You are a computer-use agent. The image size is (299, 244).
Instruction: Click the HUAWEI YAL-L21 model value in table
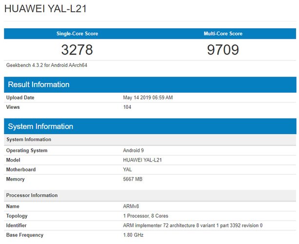[x=142, y=160]
